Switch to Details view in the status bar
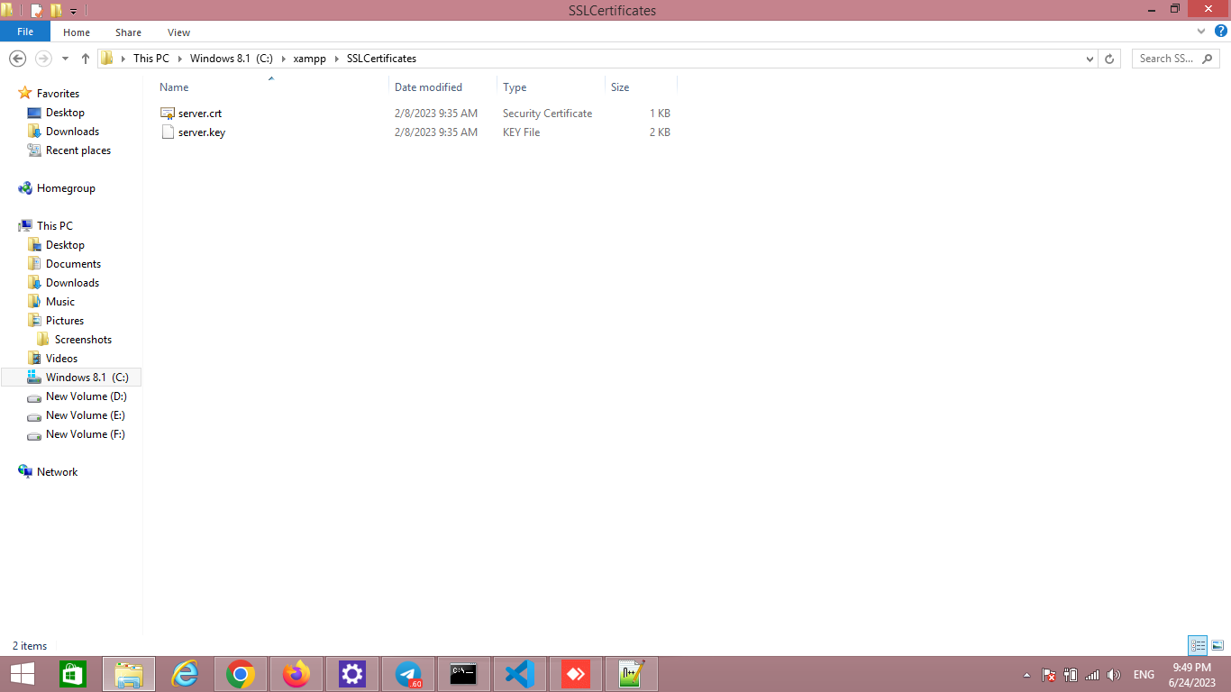This screenshot has height=692, width=1231. pos(1198,645)
